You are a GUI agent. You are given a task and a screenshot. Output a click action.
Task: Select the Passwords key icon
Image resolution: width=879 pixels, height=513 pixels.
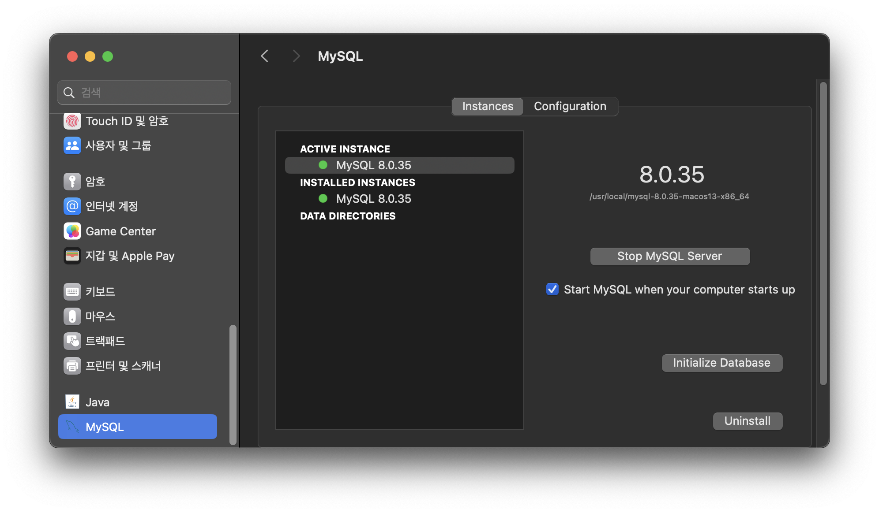(72, 182)
